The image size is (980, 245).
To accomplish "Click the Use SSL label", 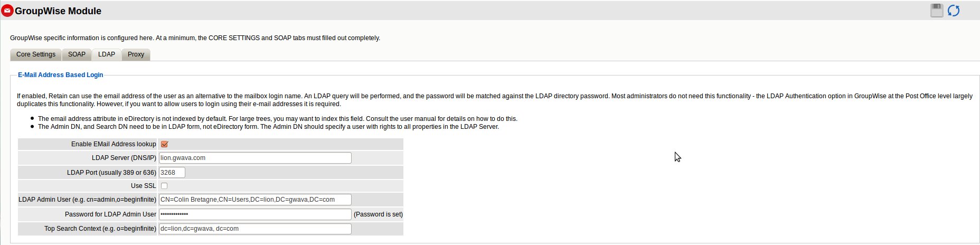I will pos(144,186).
